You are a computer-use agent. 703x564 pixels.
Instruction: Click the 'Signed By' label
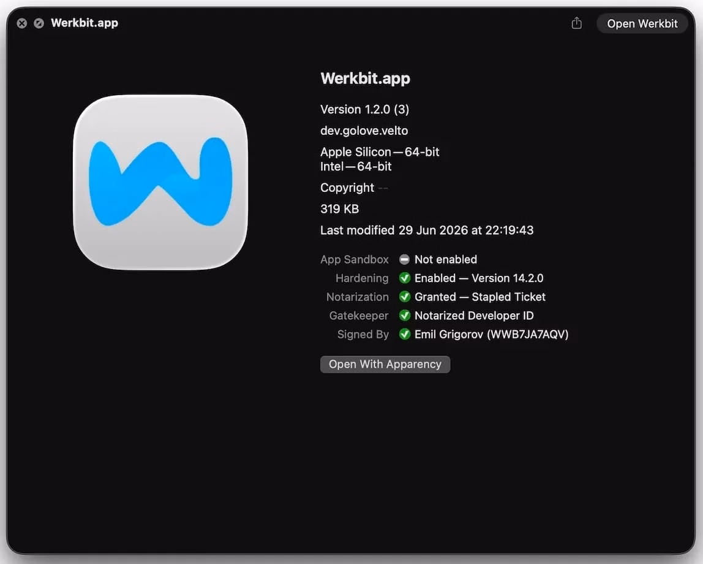363,334
